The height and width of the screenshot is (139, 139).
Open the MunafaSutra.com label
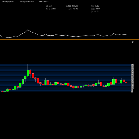tap(27, 2)
